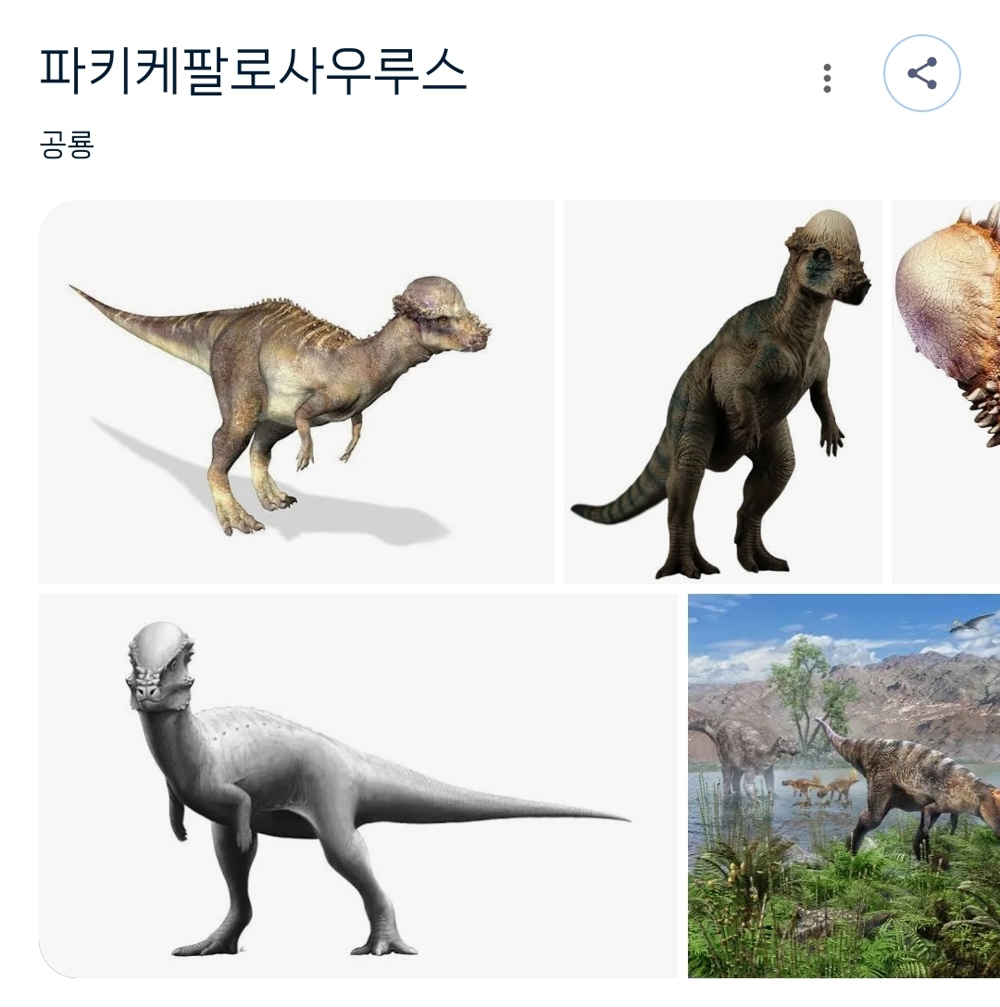Open the tan dinosaur image with shadow
1000x1007 pixels.
[x=296, y=392]
